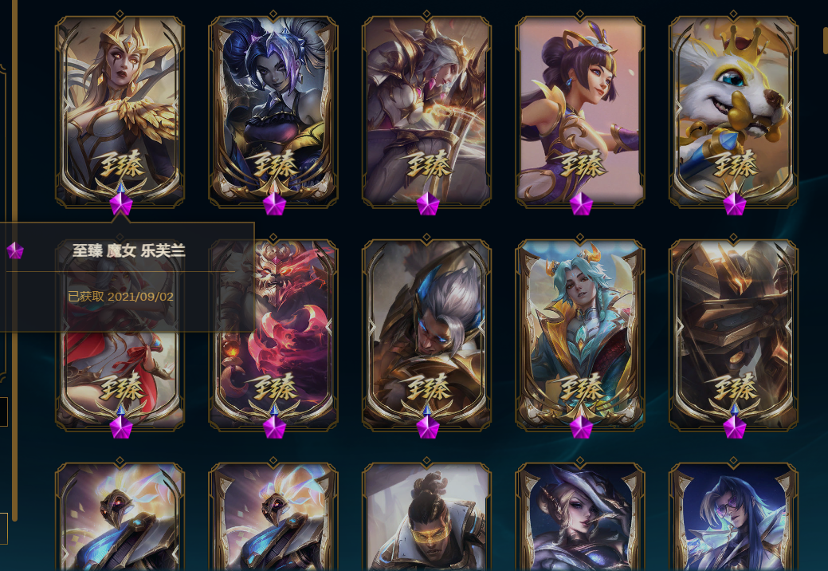This screenshot has width=828, height=571.
Task: Click the purple gem under the white dog skin card
Action: [x=734, y=203]
